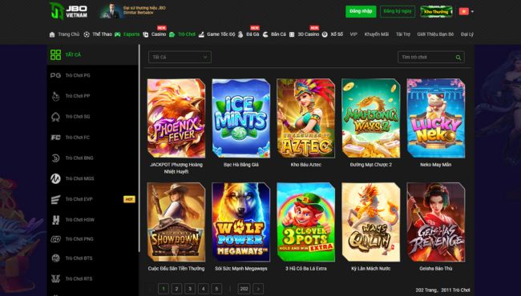
Task: Click the JBO Vietnam logo
Action: (x=68, y=11)
